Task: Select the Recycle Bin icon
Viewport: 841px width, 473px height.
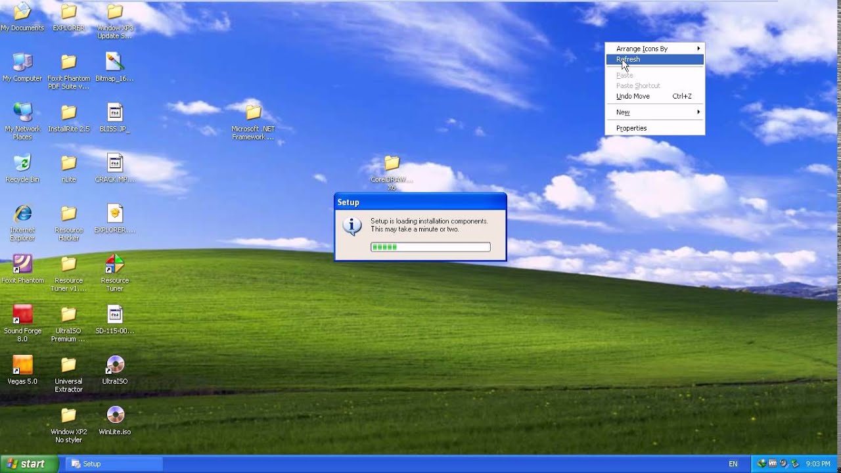Action: point(22,163)
